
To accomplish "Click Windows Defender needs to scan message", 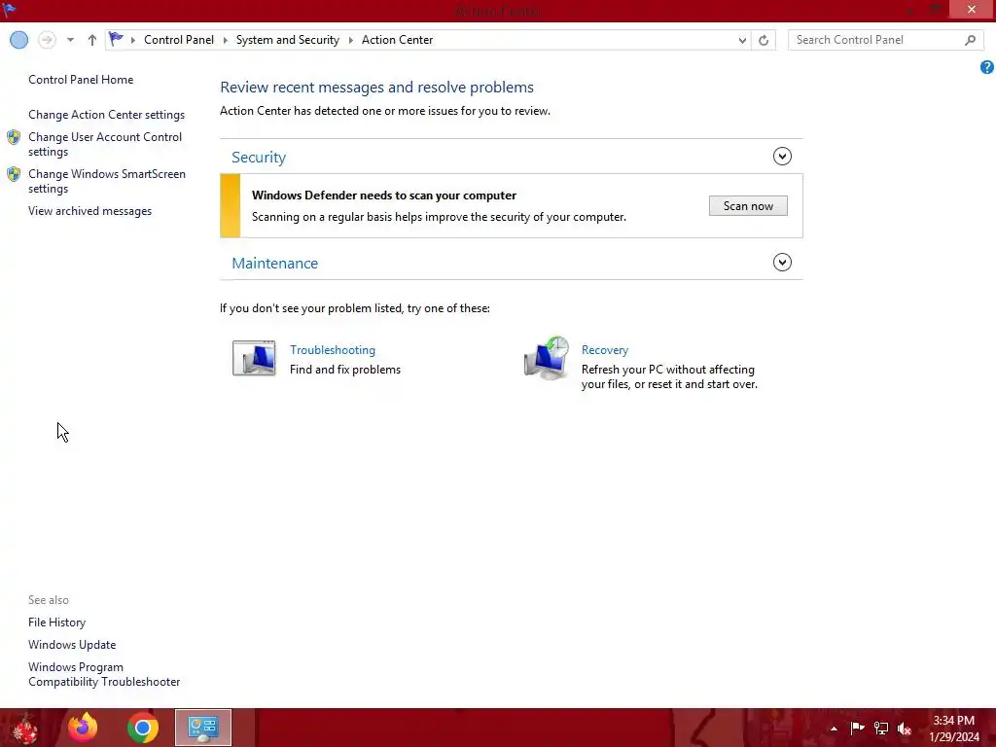I will coord(383,195).
